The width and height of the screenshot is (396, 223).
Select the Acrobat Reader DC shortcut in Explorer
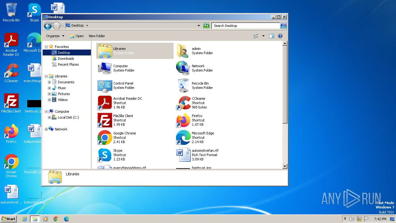(105, 103)
